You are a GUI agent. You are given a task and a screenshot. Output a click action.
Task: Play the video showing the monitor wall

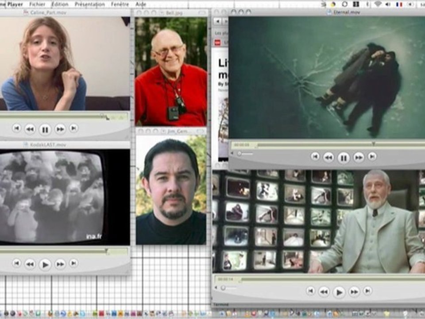click(339, 292)
